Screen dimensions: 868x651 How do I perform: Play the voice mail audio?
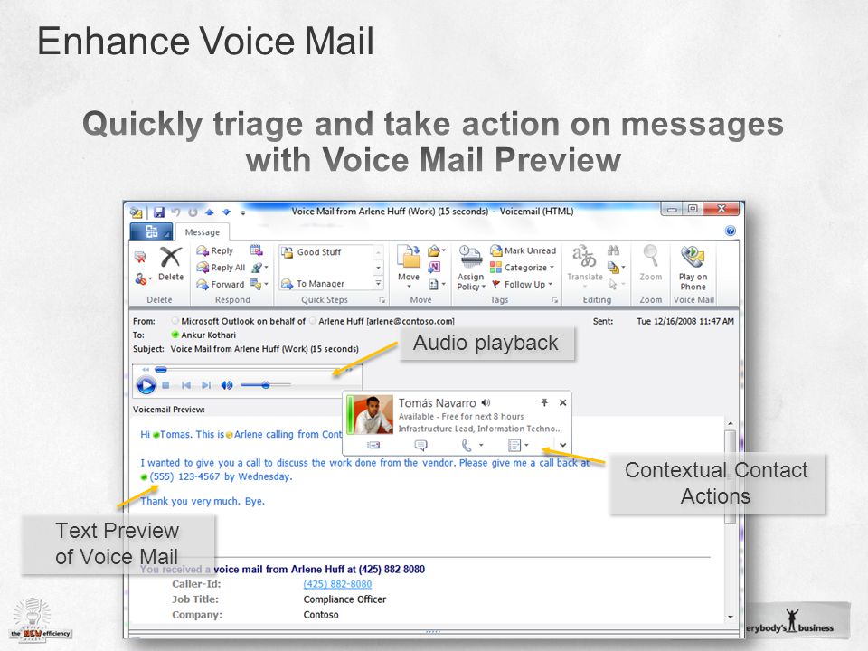click(146, 385)
